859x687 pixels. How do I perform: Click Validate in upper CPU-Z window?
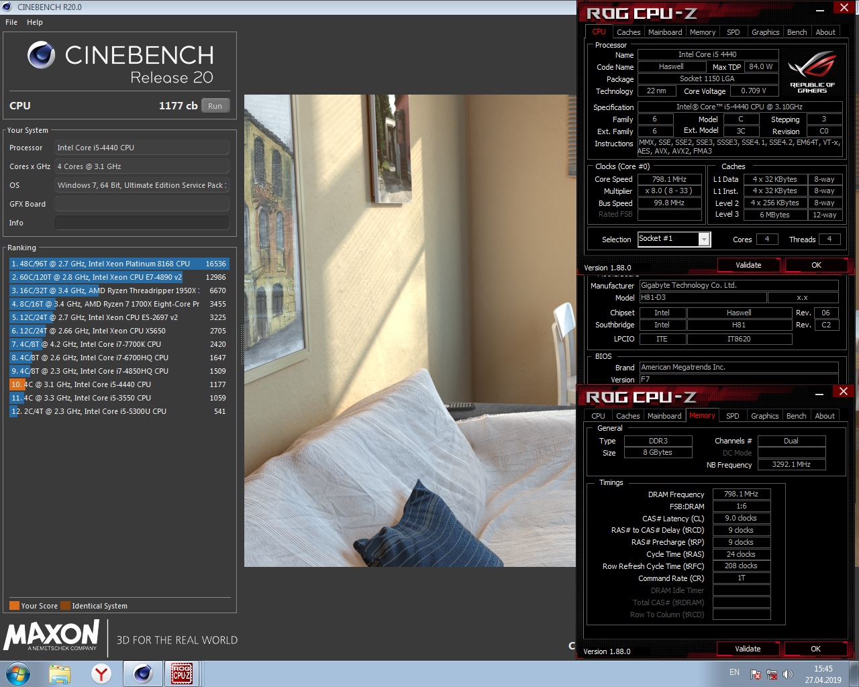(748, 265)
